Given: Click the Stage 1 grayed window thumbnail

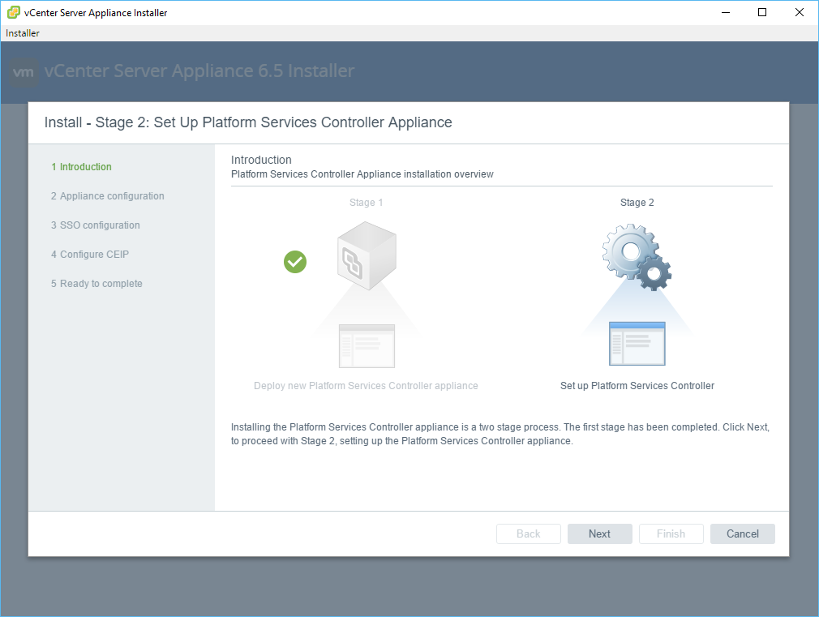Looking at the screenshot, I should click(x=367, y=346).
